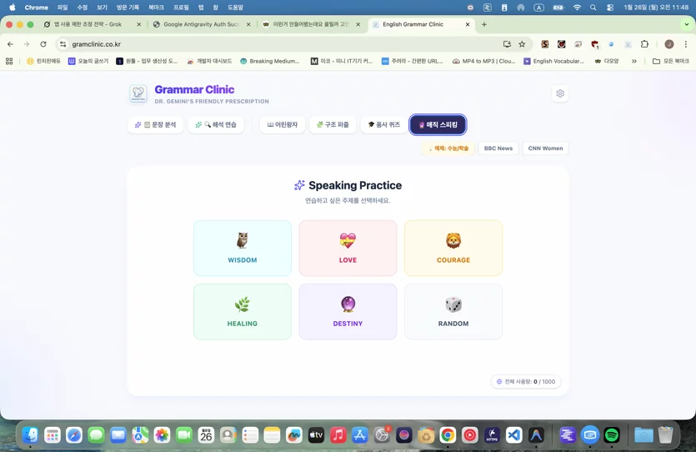
Task: Pick the COURAGE lion topic card
Action: [x=453, y=248]
